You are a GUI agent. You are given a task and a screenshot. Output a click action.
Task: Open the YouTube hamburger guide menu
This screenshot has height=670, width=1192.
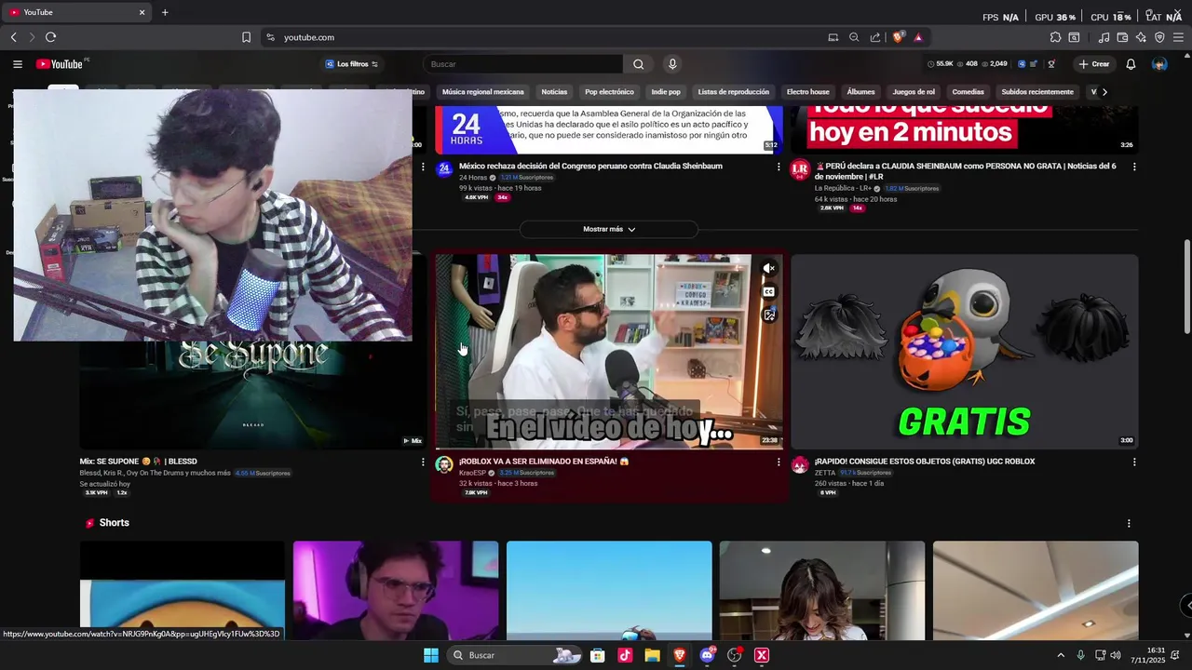[x=18, y=64]
